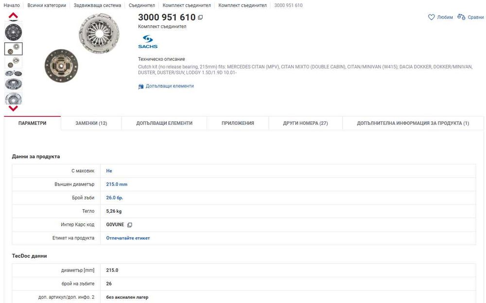Click the Данни за продукта heading

[x=36, y=156]
